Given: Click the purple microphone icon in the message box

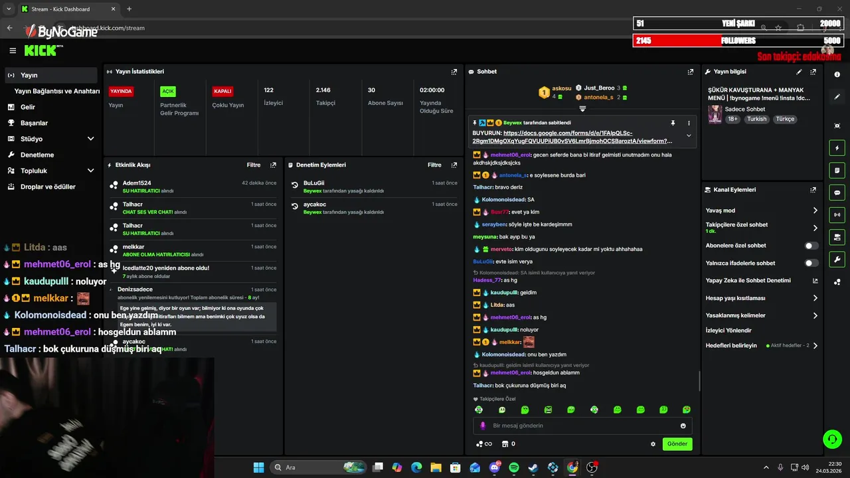Looking at the screenshot, I should (x=483, y=426).
